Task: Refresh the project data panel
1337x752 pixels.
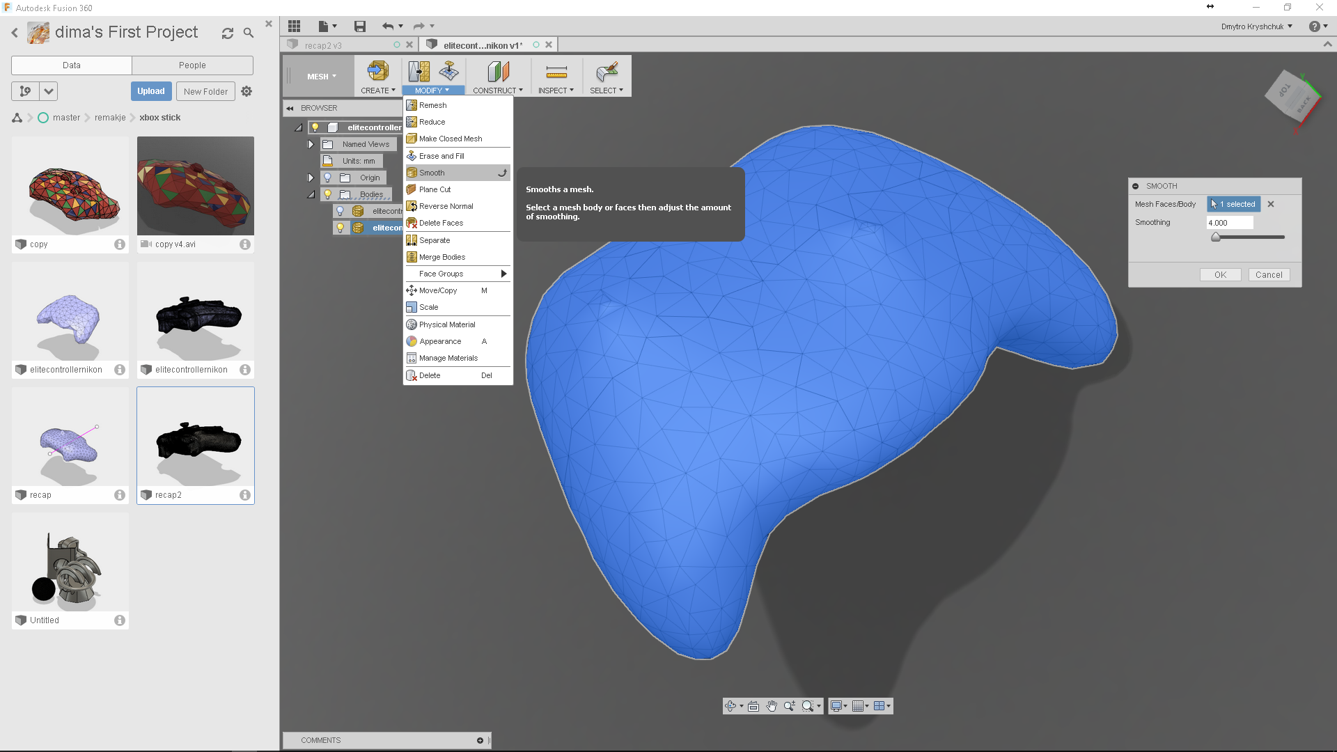Action: (227, 33)
